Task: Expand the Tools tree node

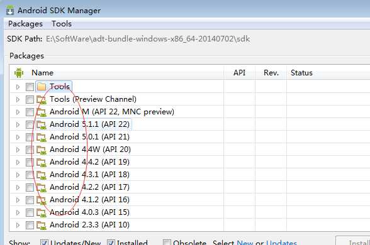Action: coord(18,87)
